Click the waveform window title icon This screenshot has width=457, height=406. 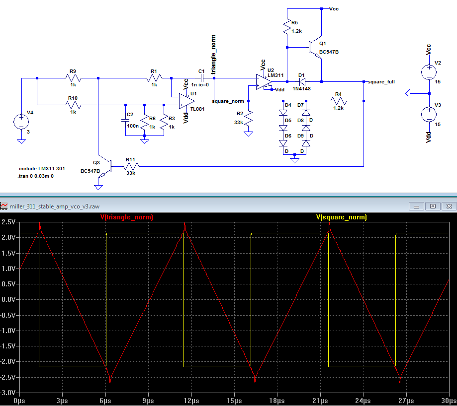point(4,206)
